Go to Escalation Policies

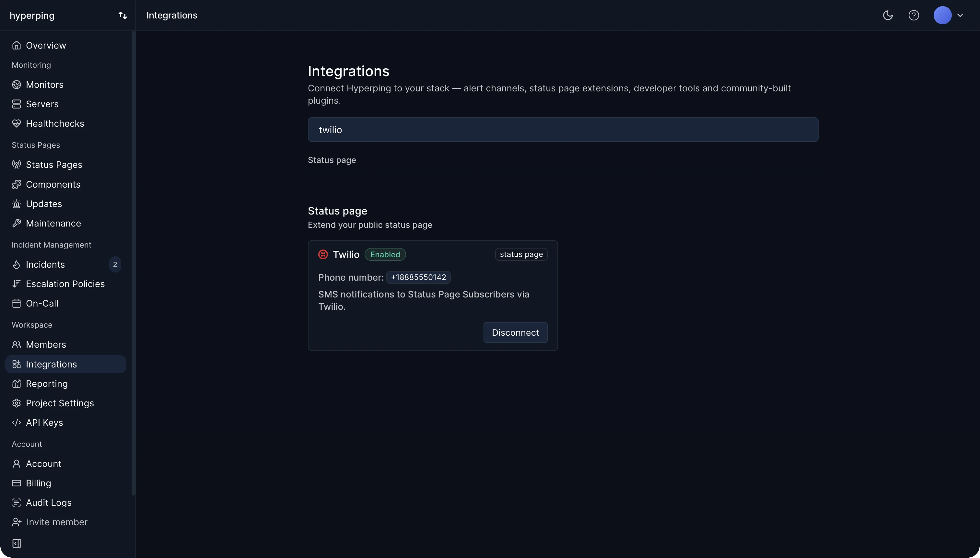pos(66,284)
